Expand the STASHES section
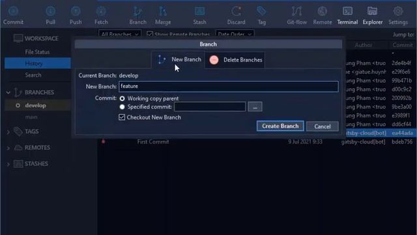417x235 pixels. 8,164
